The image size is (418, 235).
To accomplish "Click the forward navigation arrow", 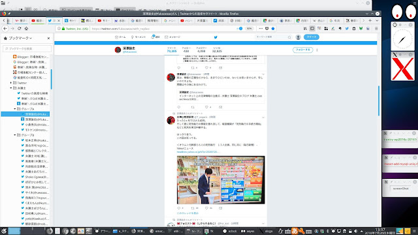I will coord(12,29).
